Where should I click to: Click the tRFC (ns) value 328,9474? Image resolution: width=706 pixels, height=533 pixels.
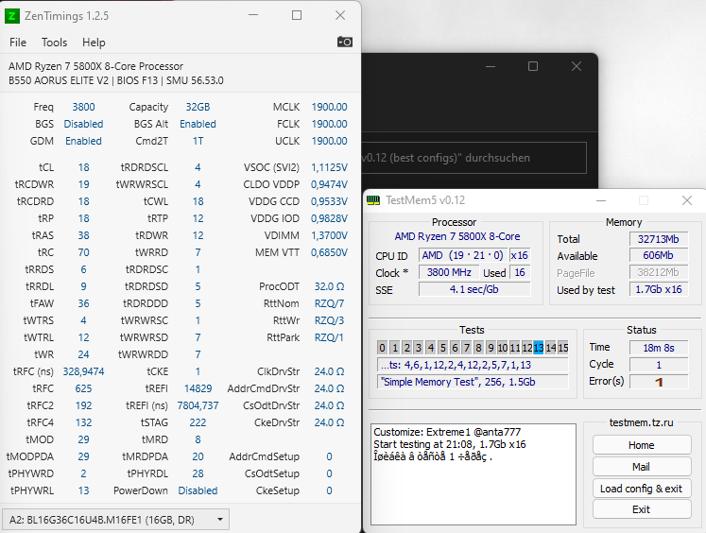pyautogui.click(x=83, y=371)
